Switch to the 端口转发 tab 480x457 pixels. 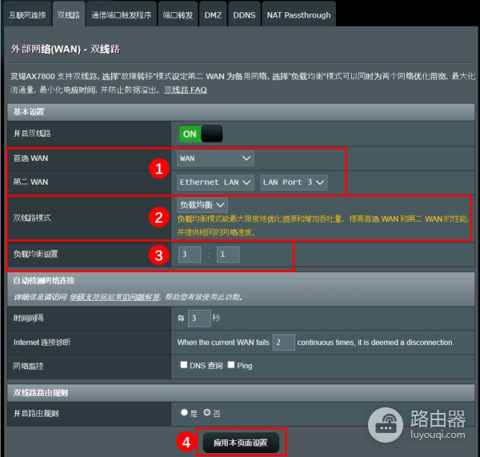[178, 14]
